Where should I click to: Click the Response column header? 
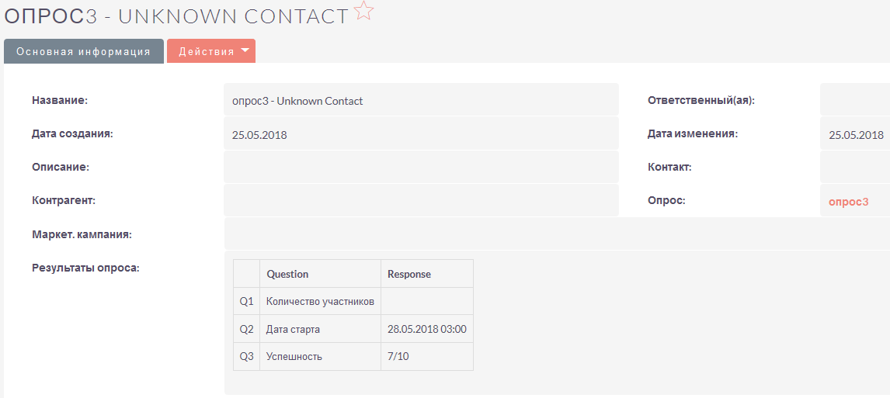[409, 274]
